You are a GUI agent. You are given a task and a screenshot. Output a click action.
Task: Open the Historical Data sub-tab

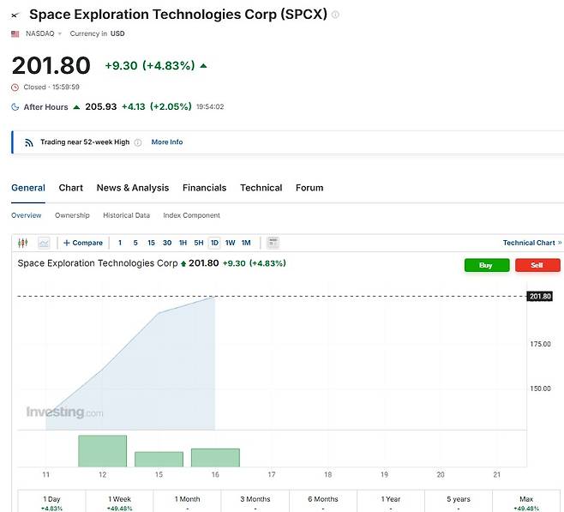tap(126, 215)
